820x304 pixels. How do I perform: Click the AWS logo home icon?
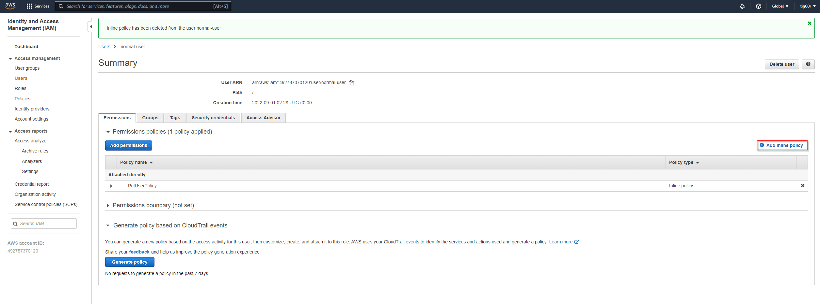tap(10, 6)
